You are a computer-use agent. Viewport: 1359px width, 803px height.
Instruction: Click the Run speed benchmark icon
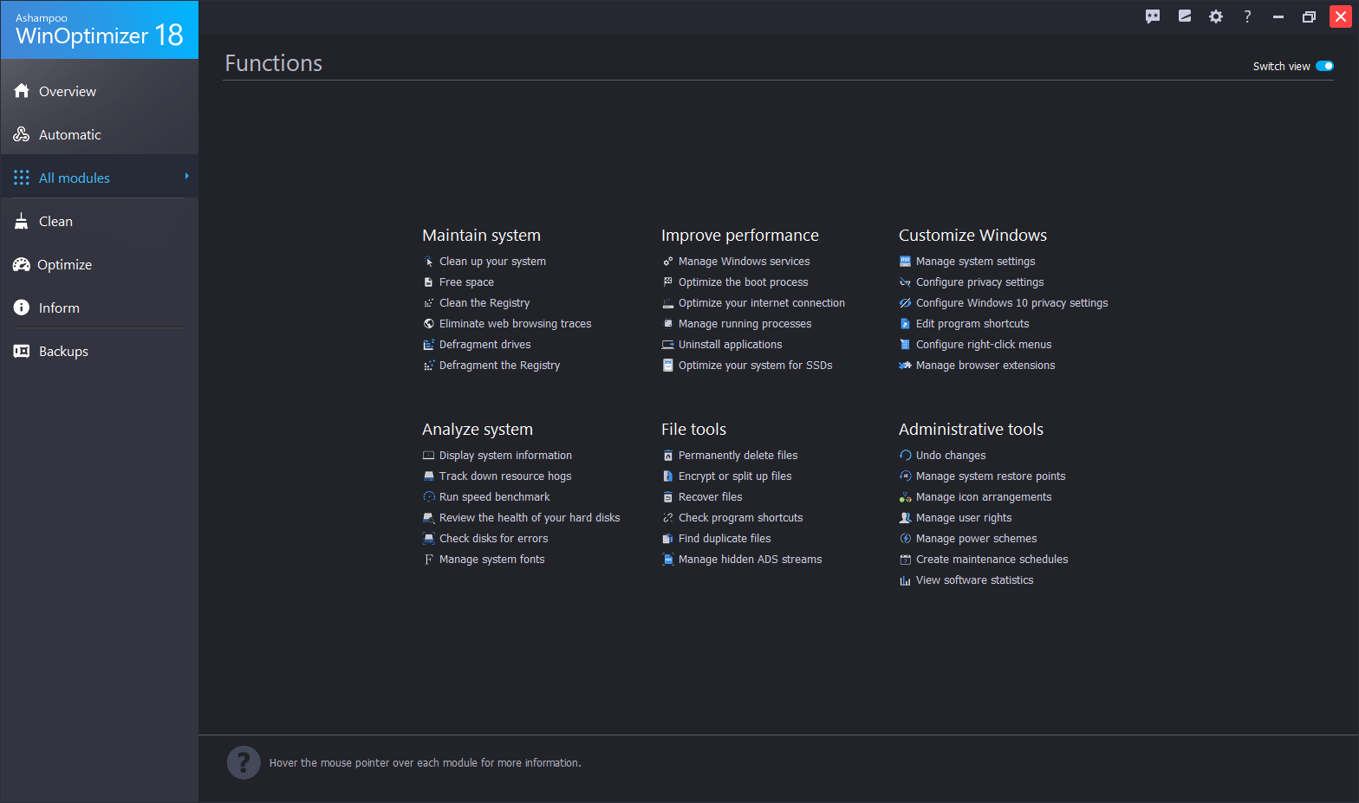coord(428,496)
